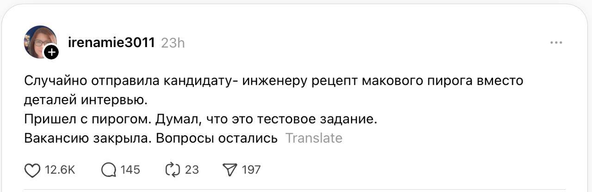The height and width of the screenshot is (192, 592).
Task: Visit the irenamie3011 profile link
Action: pyautogui.click(x=111, y=43)
